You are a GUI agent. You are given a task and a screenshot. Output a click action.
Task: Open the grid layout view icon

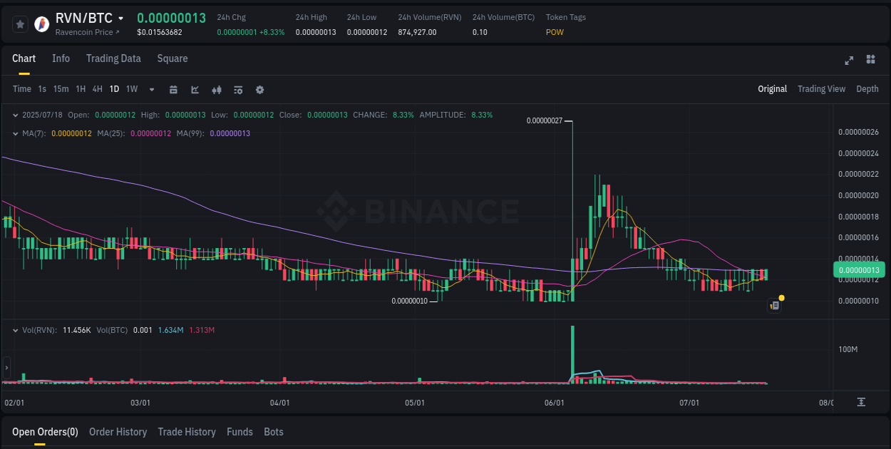[x=870, y=61]
